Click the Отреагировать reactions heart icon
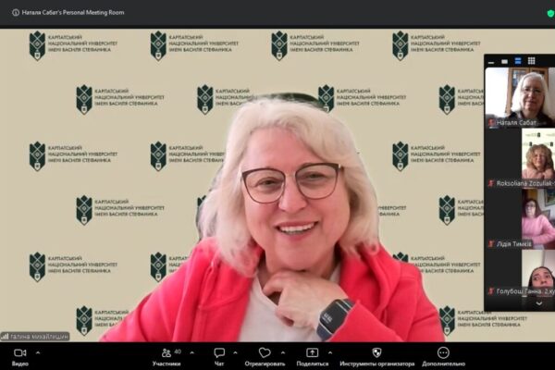555x370 pixels. click(x=265, y=352)
